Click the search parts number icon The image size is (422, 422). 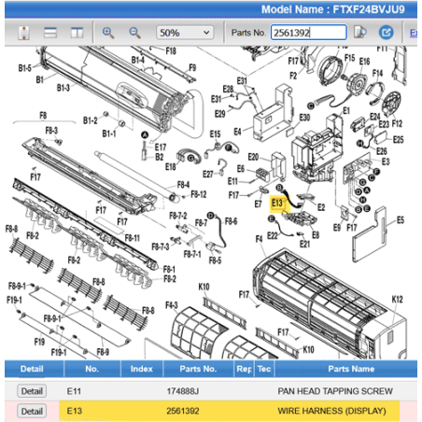[x=360, y=33]
